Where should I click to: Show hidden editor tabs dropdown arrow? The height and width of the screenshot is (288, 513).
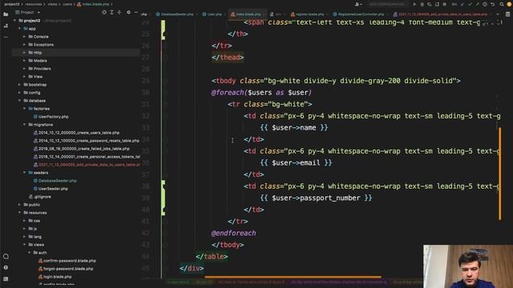click(x=498, y=14)
